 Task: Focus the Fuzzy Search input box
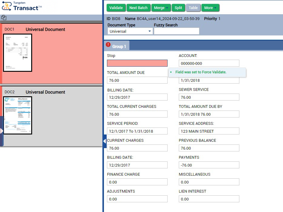click(x=176, y=31)
